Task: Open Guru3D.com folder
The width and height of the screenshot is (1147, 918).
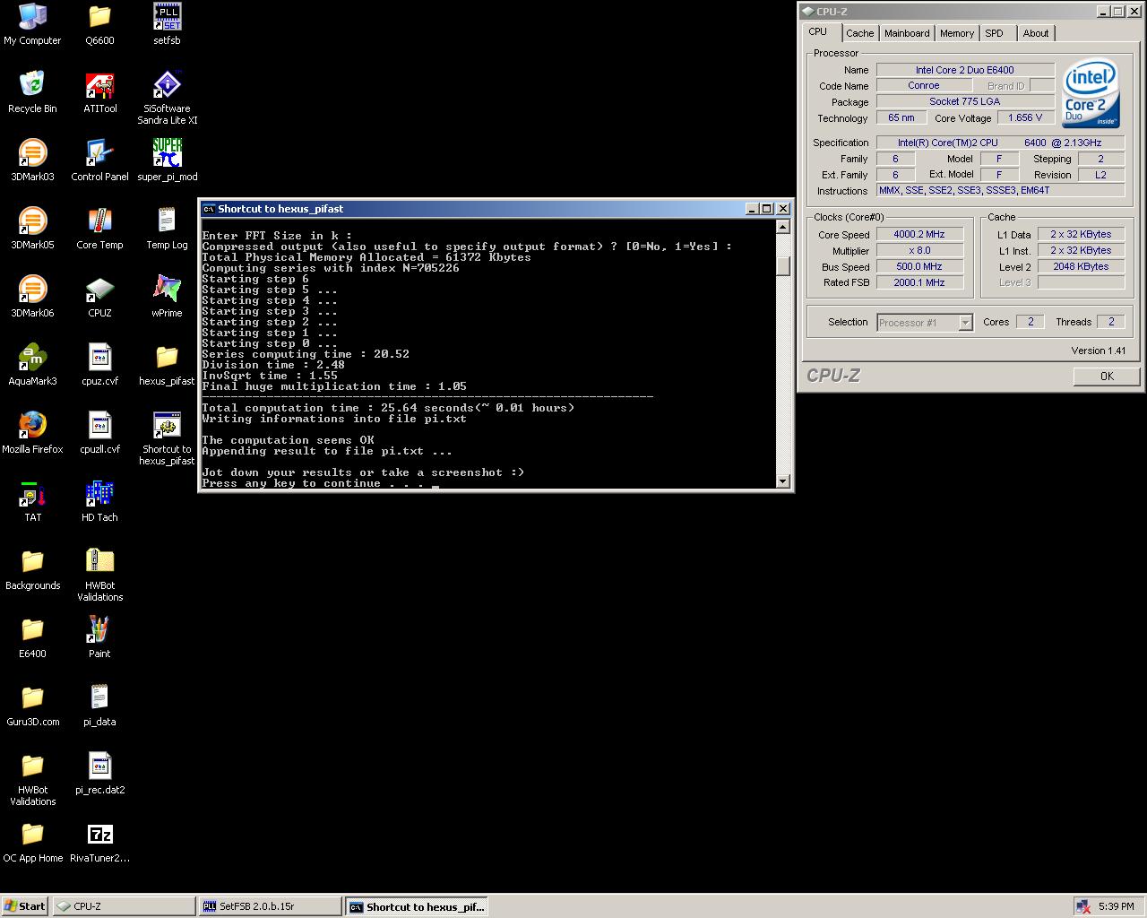Action: pos(32,706)
